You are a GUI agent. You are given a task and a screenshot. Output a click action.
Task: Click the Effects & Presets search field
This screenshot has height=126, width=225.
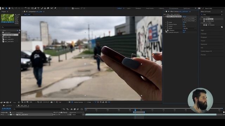click(x=212, y=15)
